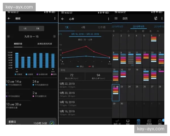Select the 12个月 heart rate tab
The image size is (170, 136).
pos(101,27)
